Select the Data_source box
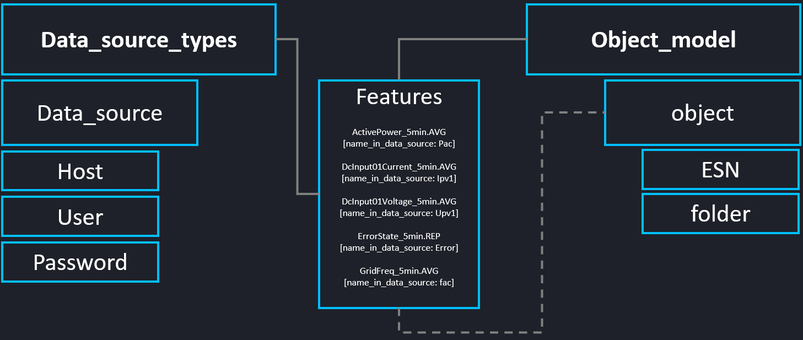803x340 pixels. pyautogui.click(x=100, y=113)
